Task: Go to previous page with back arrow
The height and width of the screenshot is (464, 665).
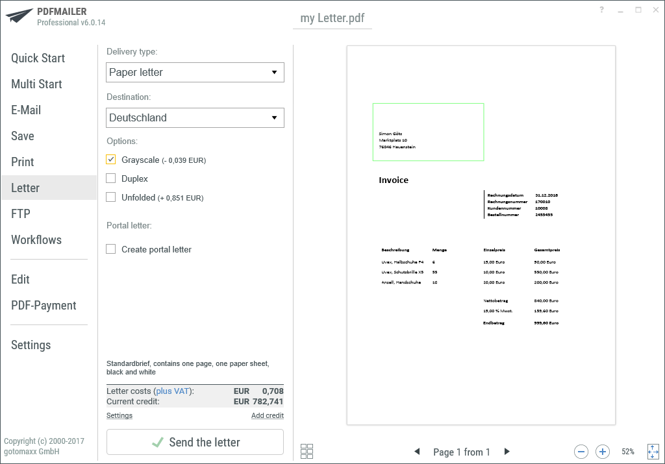Action: pyautogui.click(x=418, y=451)
